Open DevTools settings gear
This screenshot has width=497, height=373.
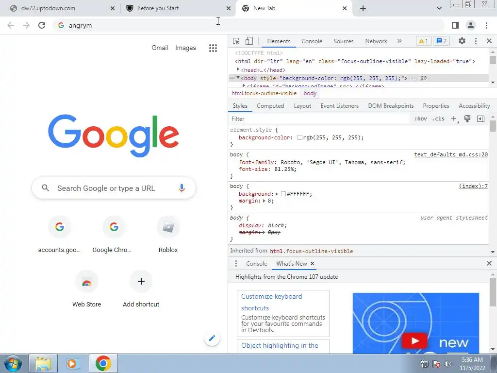coord(462,41)
